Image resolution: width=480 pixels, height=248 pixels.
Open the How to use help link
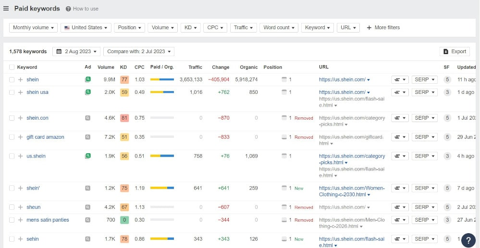(82, 9)
